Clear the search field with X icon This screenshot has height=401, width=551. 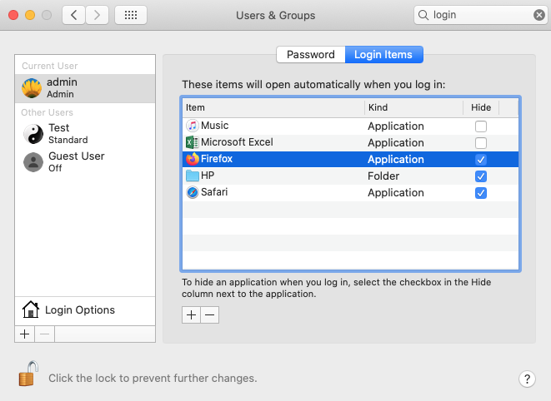point(539,15)
